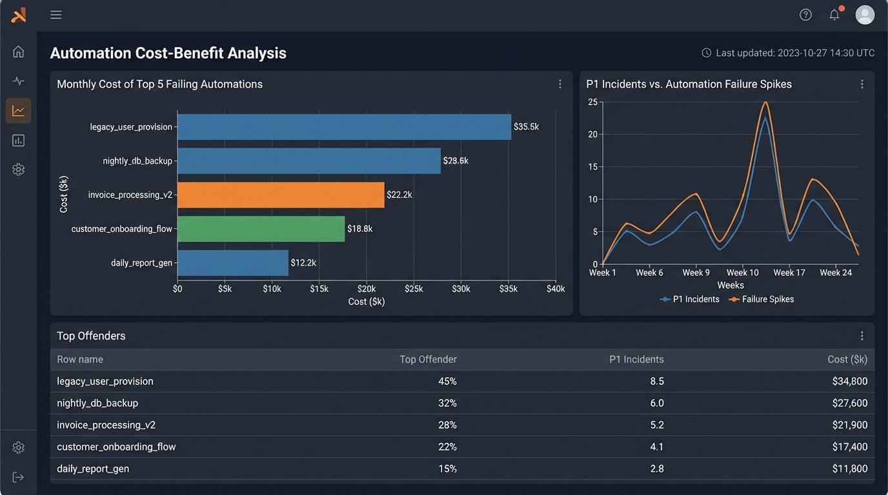The height and width of the screenshot is (495, 888).
Task: Open the notifications bell
Action: (x=834, y=14)
